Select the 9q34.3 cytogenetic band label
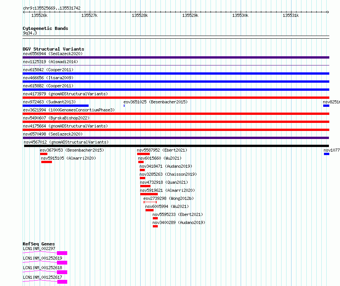The image size is (340, 286). [x=30, y=33]
